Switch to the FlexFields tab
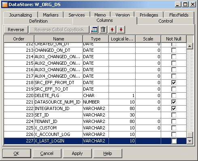 pos(179,15)
